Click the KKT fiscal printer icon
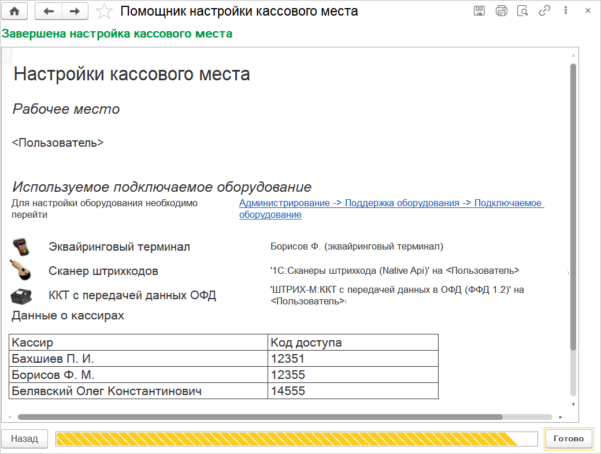 [23, 295]
